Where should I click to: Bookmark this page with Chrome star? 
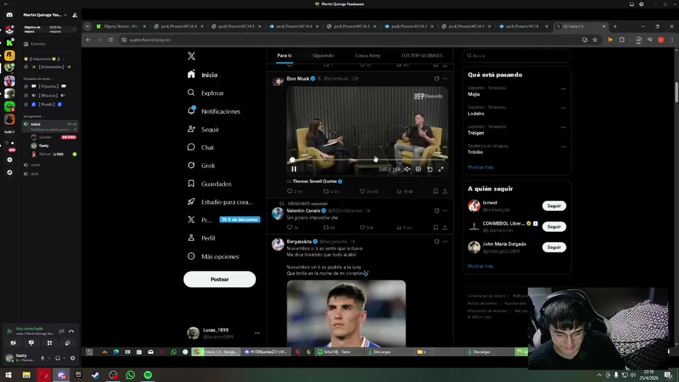click(x=595, y=40)
